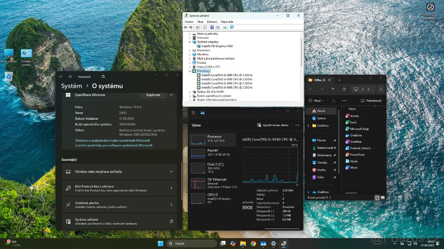Image resolution: width=444 pixels, height=249 pixels.
Task: Open the Word shortcut in the Explorer file list
Action: coord(353,167)
